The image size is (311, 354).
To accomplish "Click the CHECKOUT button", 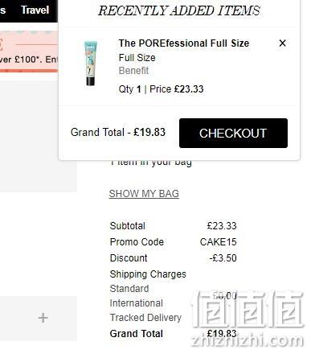I will click(233, 133).
